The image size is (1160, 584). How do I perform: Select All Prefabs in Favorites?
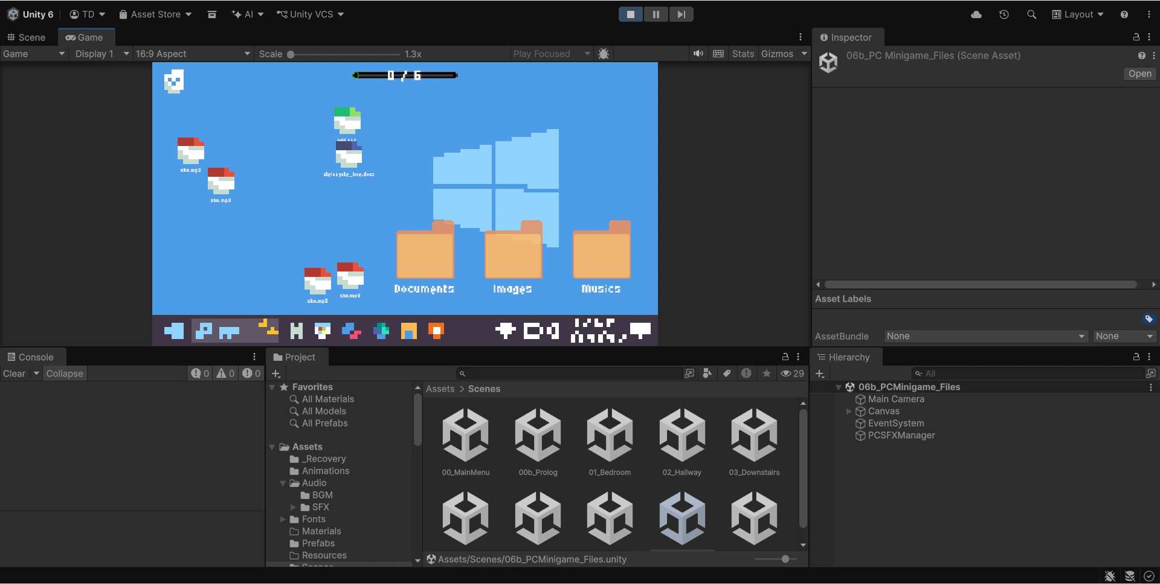324,424
